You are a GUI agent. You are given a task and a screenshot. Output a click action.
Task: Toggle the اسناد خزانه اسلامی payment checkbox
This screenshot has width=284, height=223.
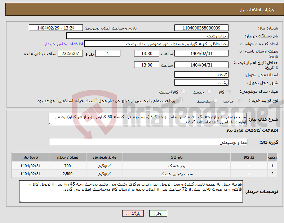coord(181,100)
